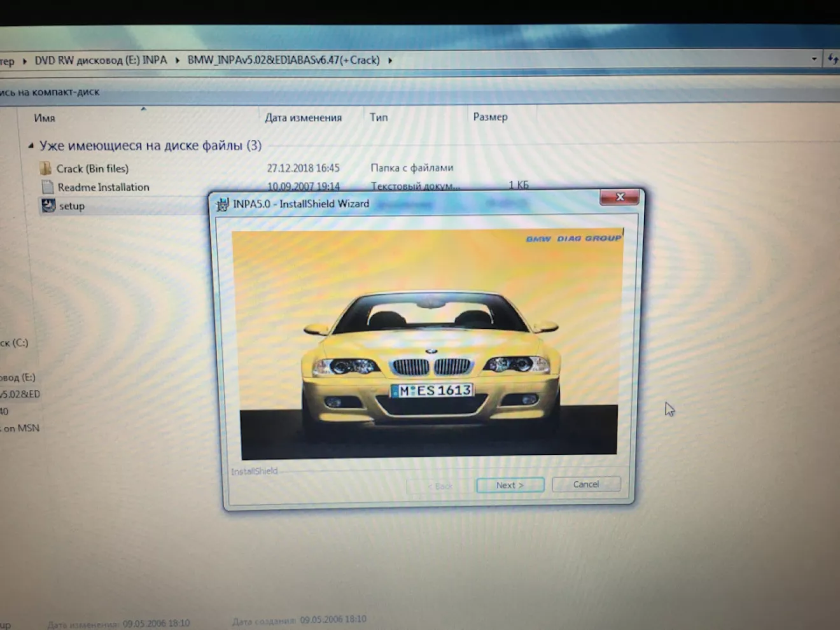
Task: Expand arrow after DVD RW дисковод breadcrumb
Action: pyautogui.click(x=178, y=60)
